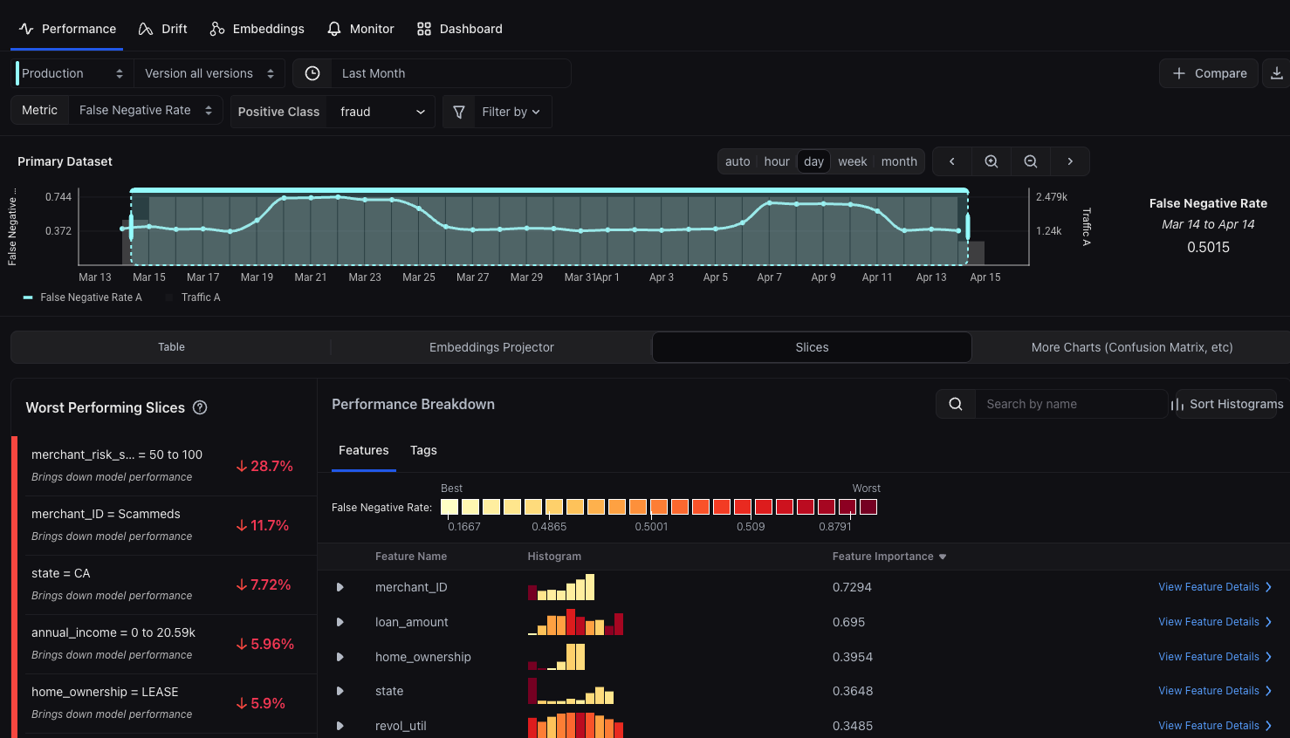
Task: Open the Embeddings tab
Action: 257,29
